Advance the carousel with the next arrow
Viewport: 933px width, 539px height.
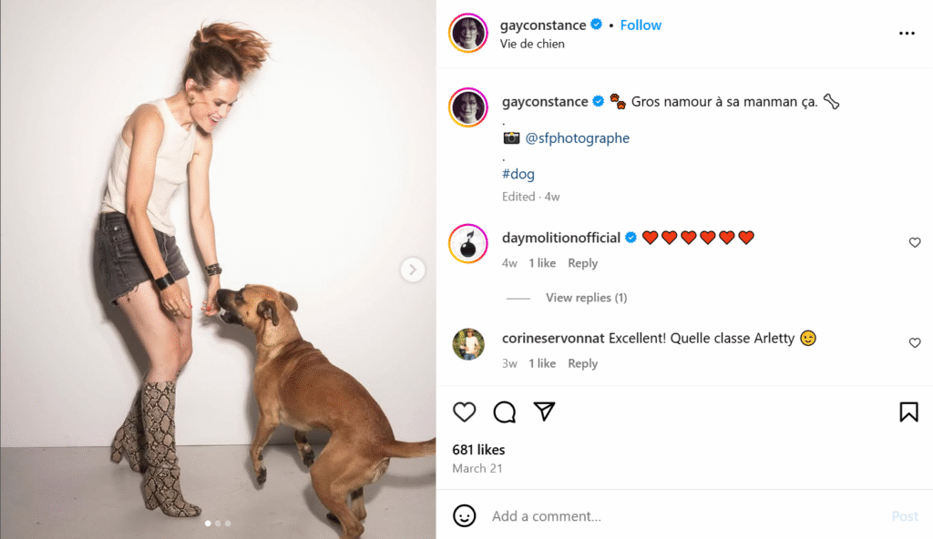coord(413,269)
